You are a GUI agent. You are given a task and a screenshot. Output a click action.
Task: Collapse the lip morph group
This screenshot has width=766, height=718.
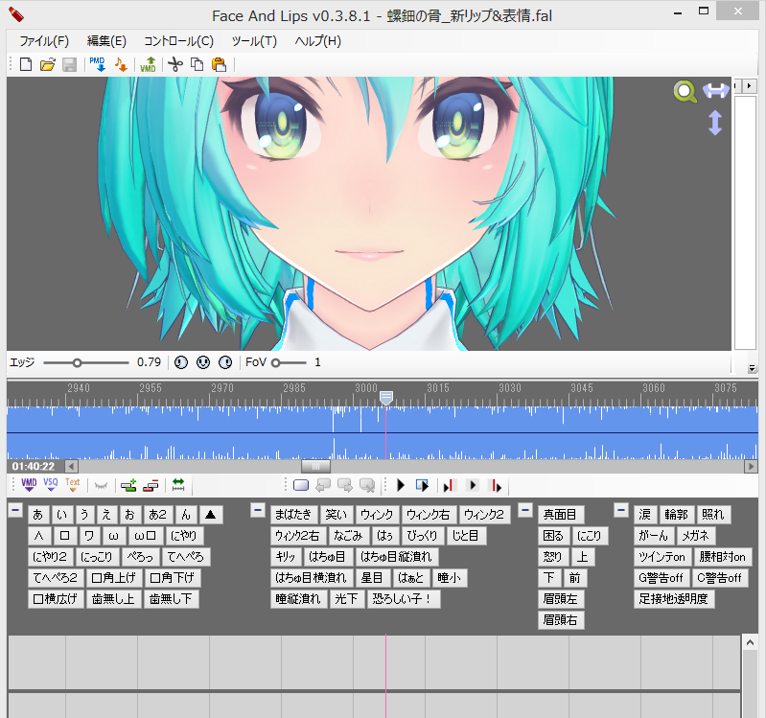[x=15, y=511]
